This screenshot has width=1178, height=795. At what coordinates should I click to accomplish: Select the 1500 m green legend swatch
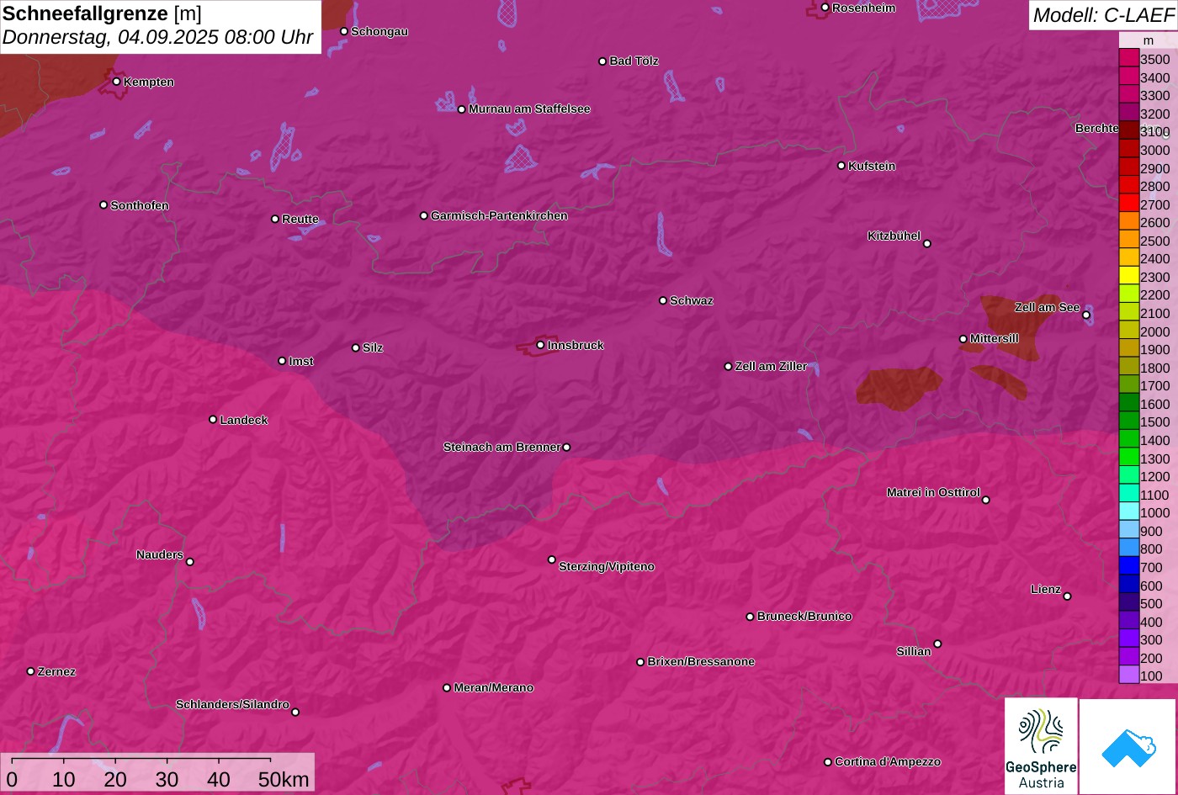click(1128, 421)
